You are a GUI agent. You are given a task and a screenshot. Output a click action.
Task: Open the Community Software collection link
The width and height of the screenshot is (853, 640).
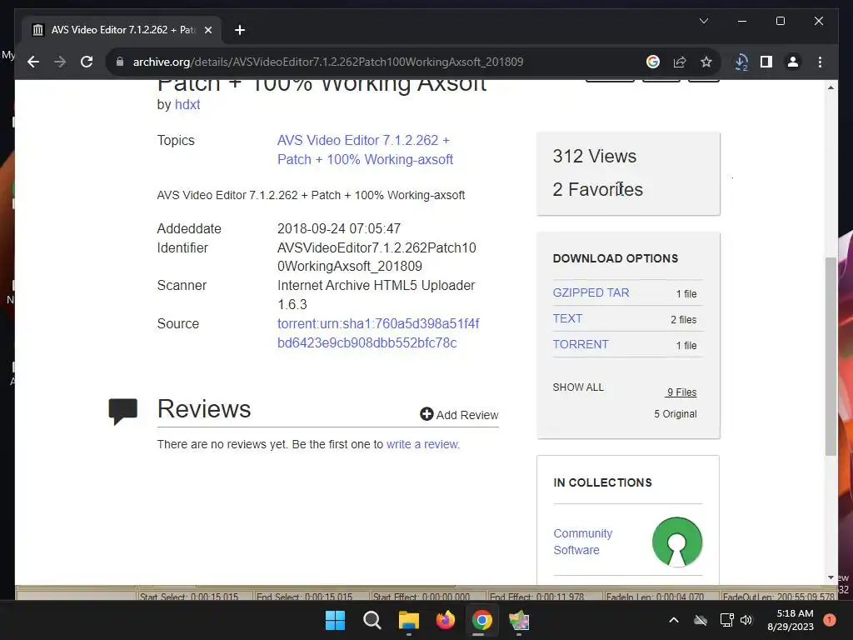(x=582, y=542)
